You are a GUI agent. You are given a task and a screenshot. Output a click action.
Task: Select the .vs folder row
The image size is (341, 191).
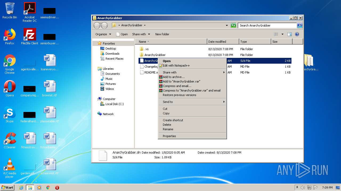coord(215,49)
